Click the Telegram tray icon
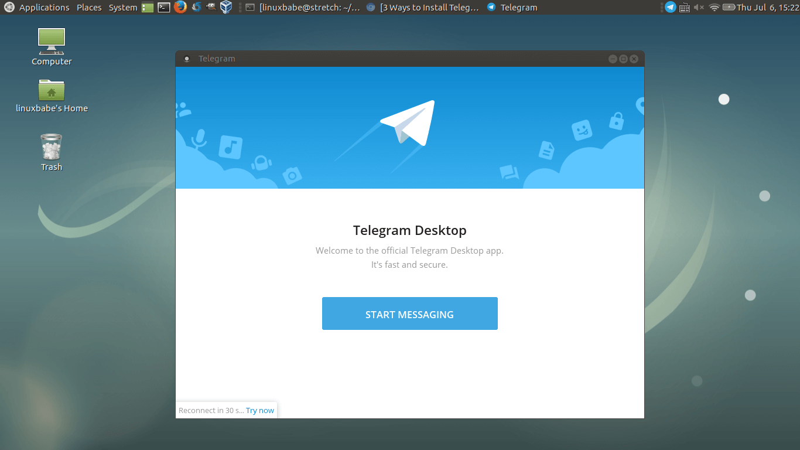The image size is (800, 450). [670, 8]
